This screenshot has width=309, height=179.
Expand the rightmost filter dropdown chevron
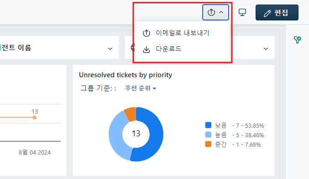[266, 49]
